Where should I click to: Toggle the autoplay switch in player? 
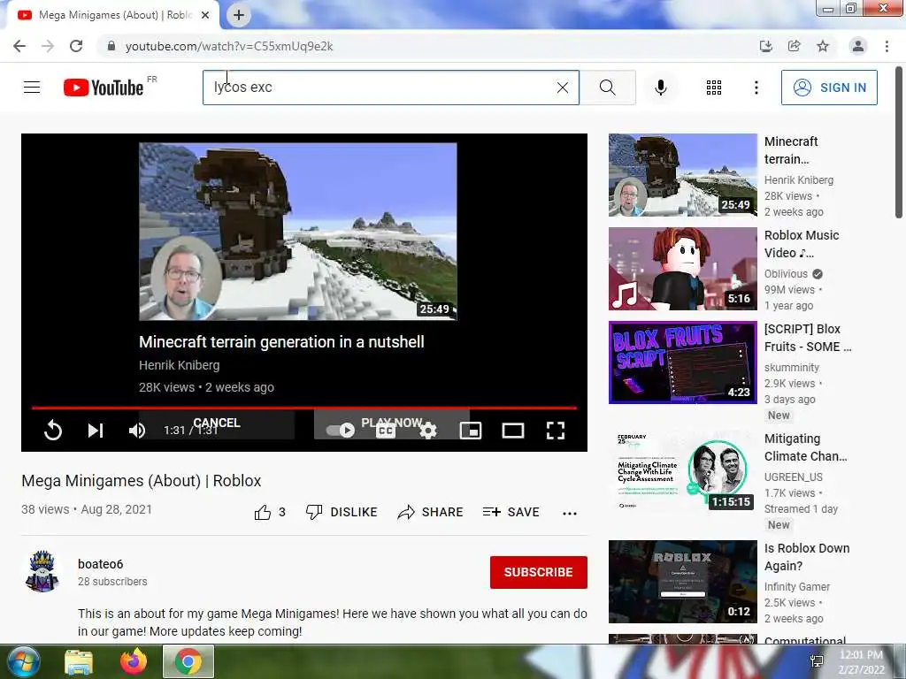click(341, 431)
